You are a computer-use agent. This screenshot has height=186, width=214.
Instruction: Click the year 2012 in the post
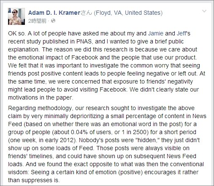pyautogui.click(x=67, y=140)
